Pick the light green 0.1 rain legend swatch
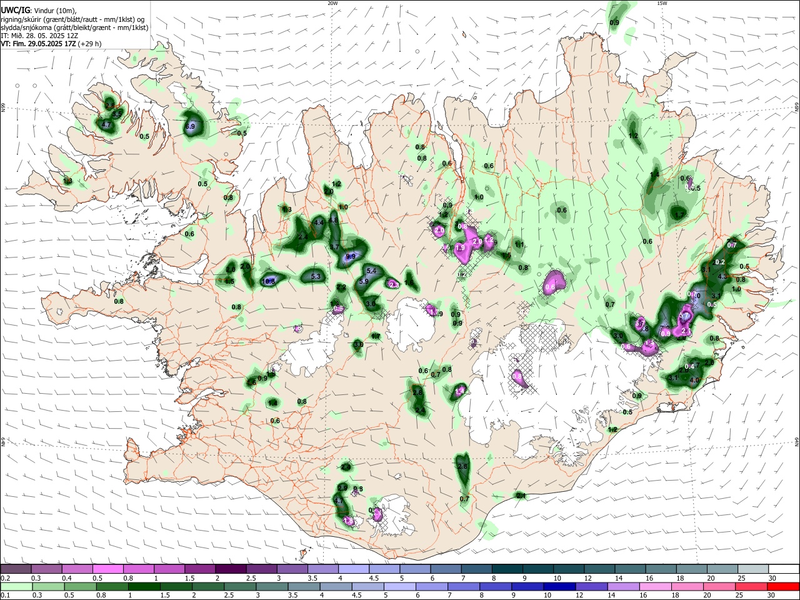 point(16,586)
